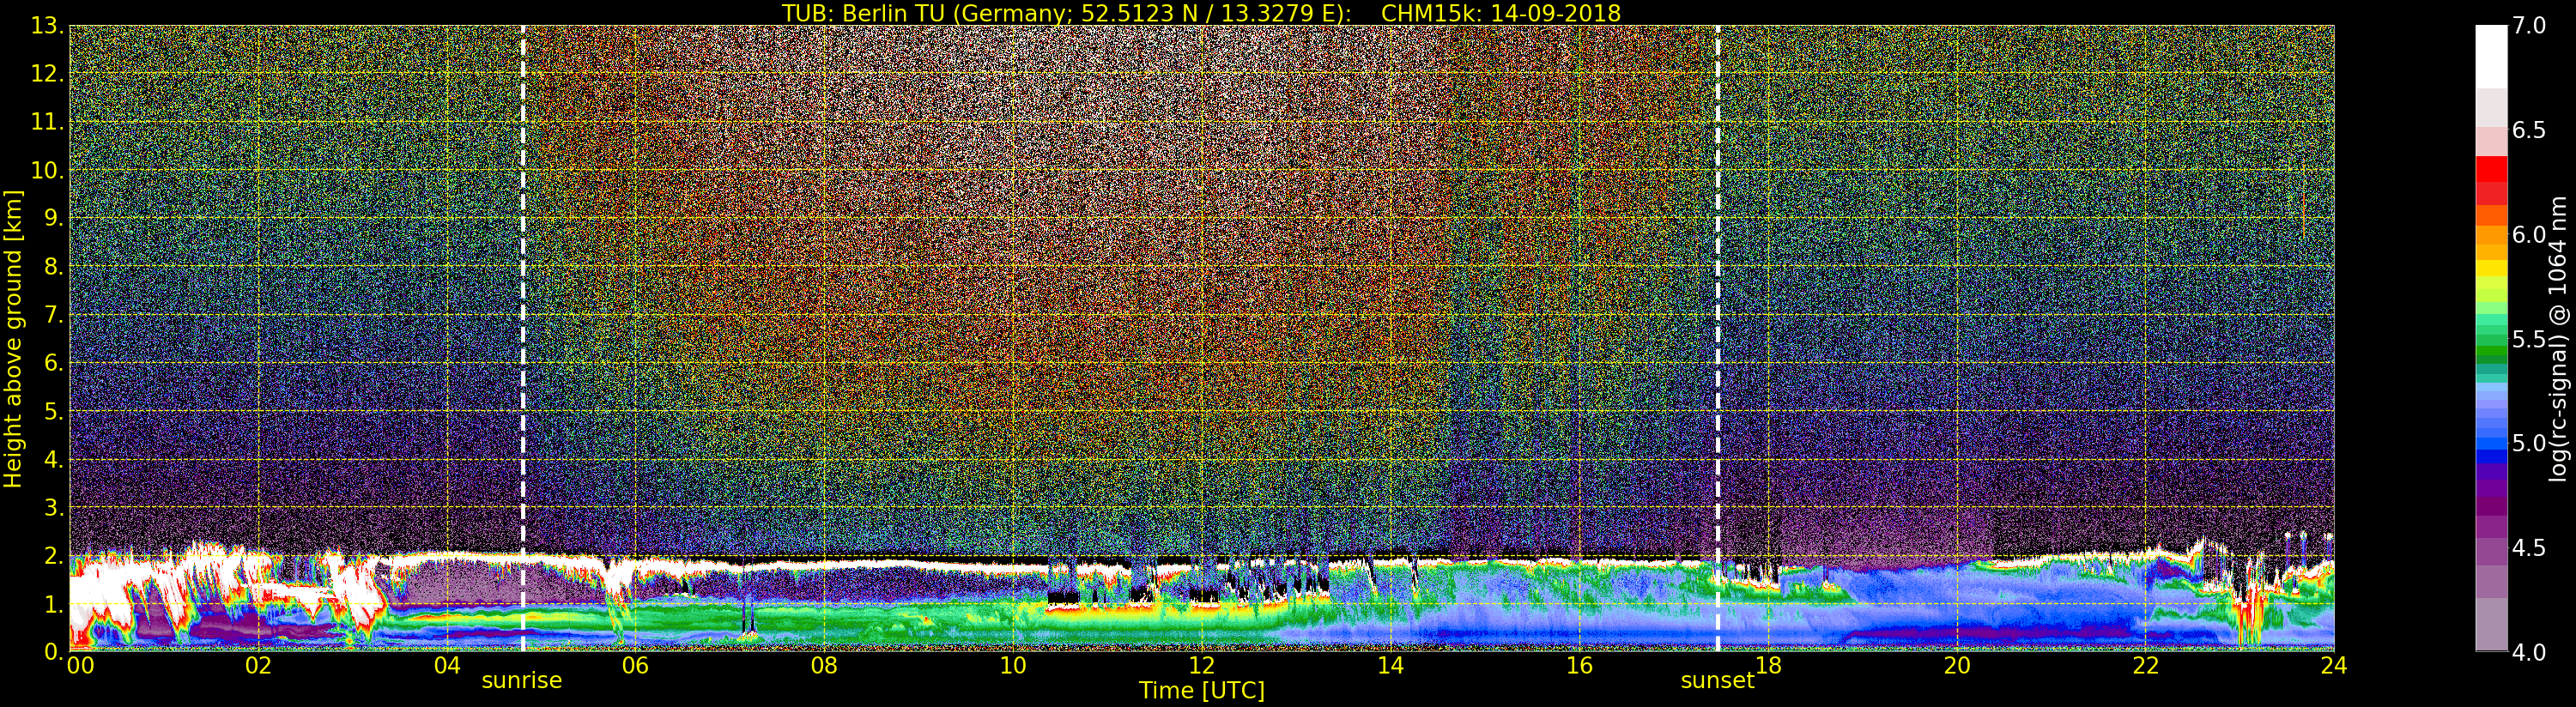The height and width of the screenshot is (707, 2576).
Task: Click the time axis tick label 14
Action: 1390,666
